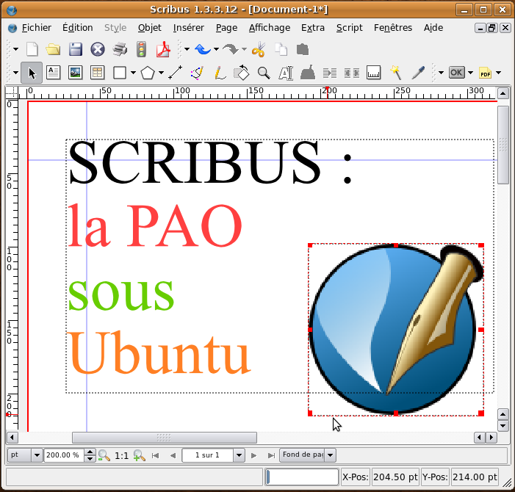Save the document with the floppy icon
Image resolution: width=515 pixels, height=492 pixels.
(x=76, y=49)
